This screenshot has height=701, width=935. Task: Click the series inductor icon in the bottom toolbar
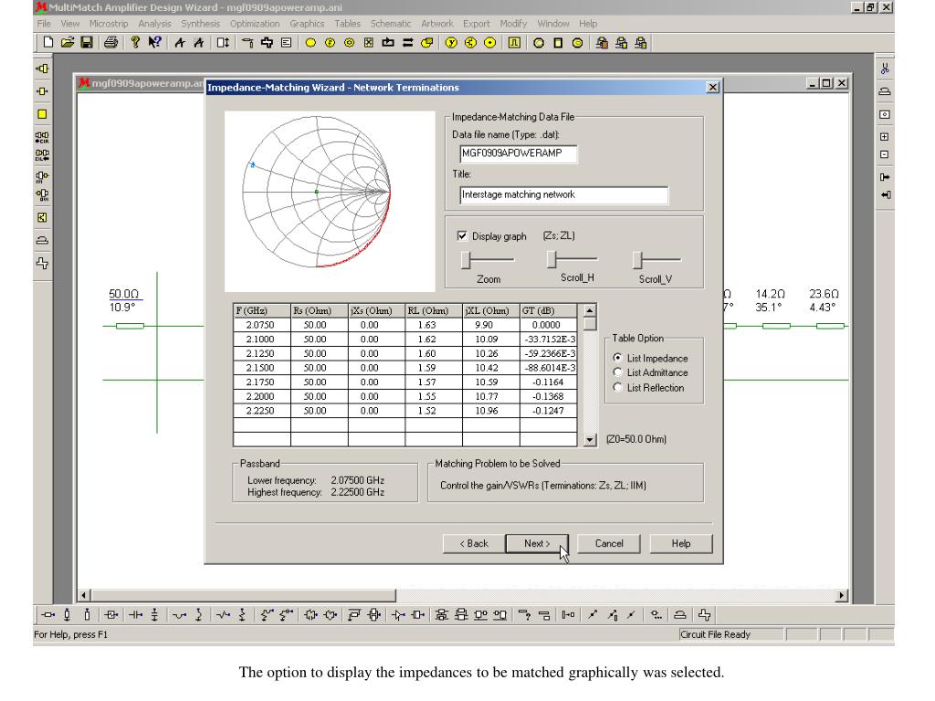point(180,614)
